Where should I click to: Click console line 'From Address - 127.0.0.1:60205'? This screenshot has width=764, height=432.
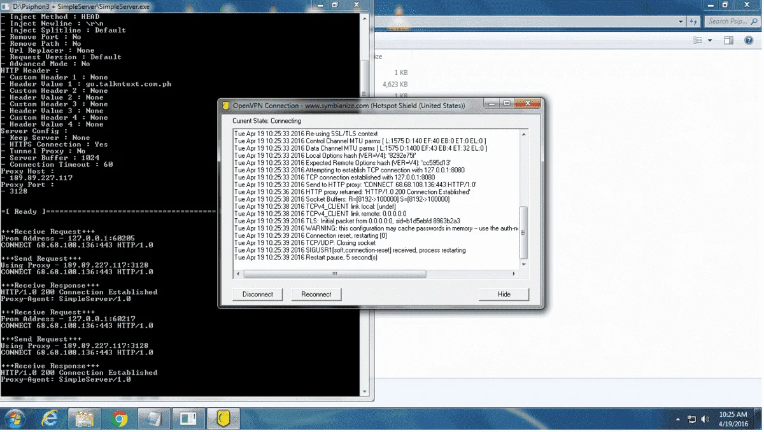(68, 239)
